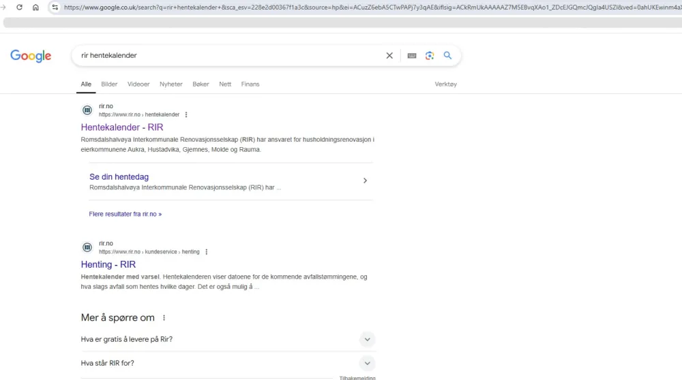Click 'Flere resultater fra rir.no' link

tap(125, 214)
